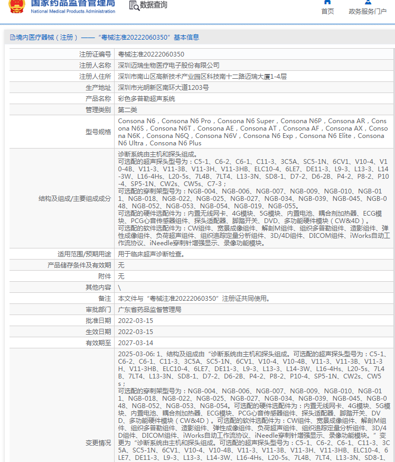Screen dimensions: 395x462
Task: Click the 型号规格 label
Action: point(98,132)
